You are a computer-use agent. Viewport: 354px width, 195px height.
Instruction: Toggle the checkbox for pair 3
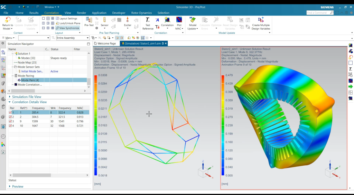[10, 121]
